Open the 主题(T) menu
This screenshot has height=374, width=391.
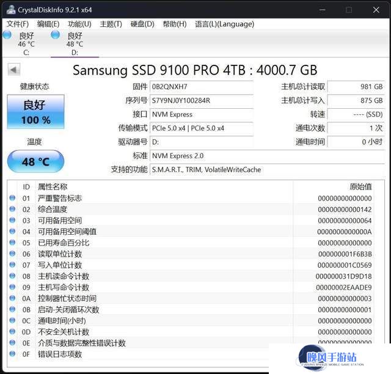point(111,24)
